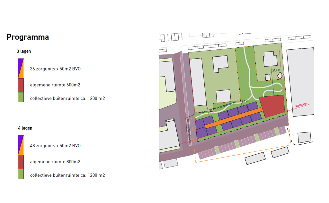Click the red building on the map
Viewport: 329px width, 203px height.
coord(273,106)
